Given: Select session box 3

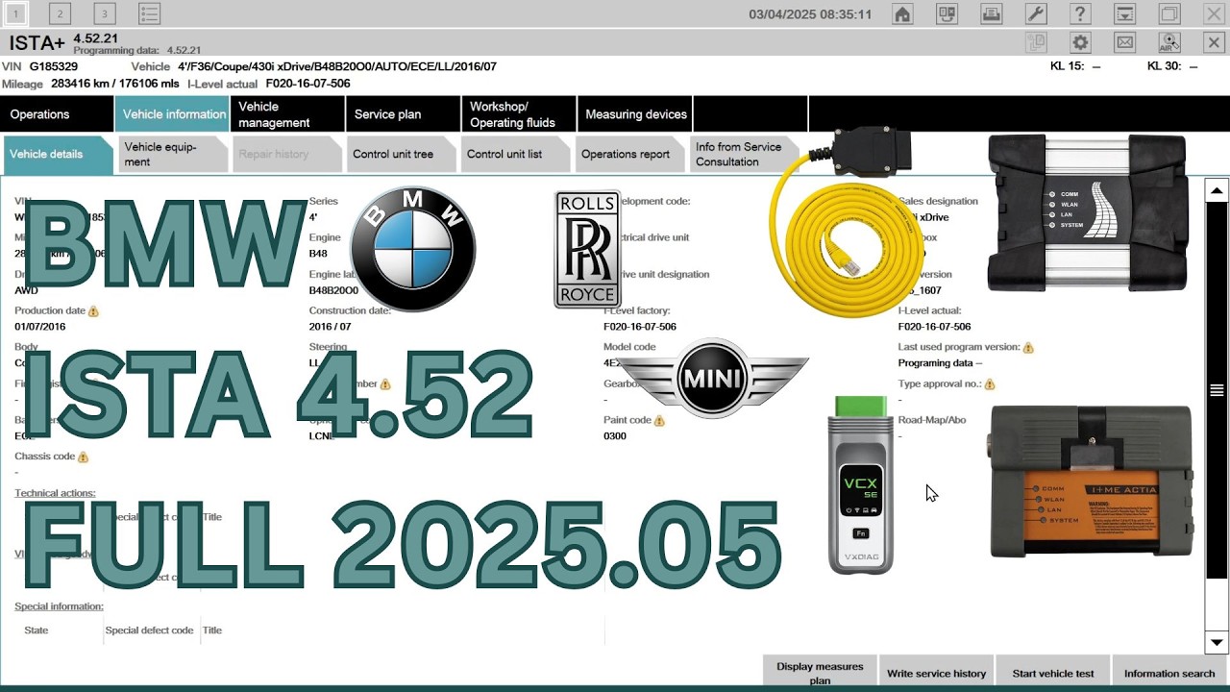Looking at the screenshot, I should point(104,13).
